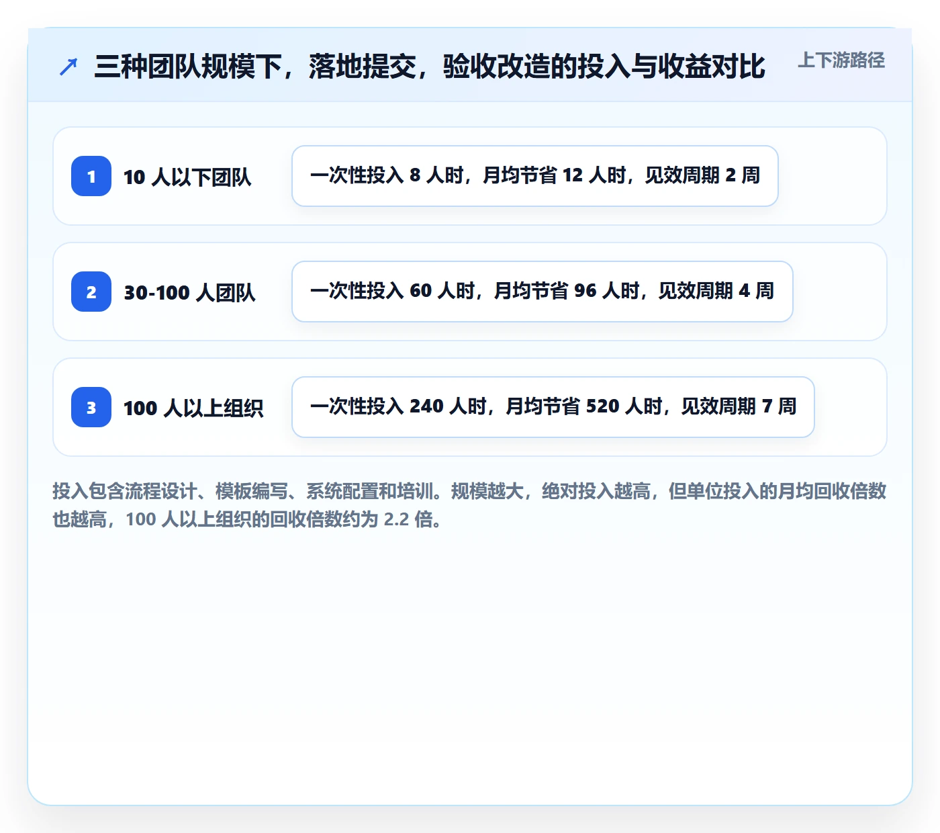Screen dimensions: 940x833
Task: Click the box reading 一次性投入 8 人时
Action: [x=535, y=176]
